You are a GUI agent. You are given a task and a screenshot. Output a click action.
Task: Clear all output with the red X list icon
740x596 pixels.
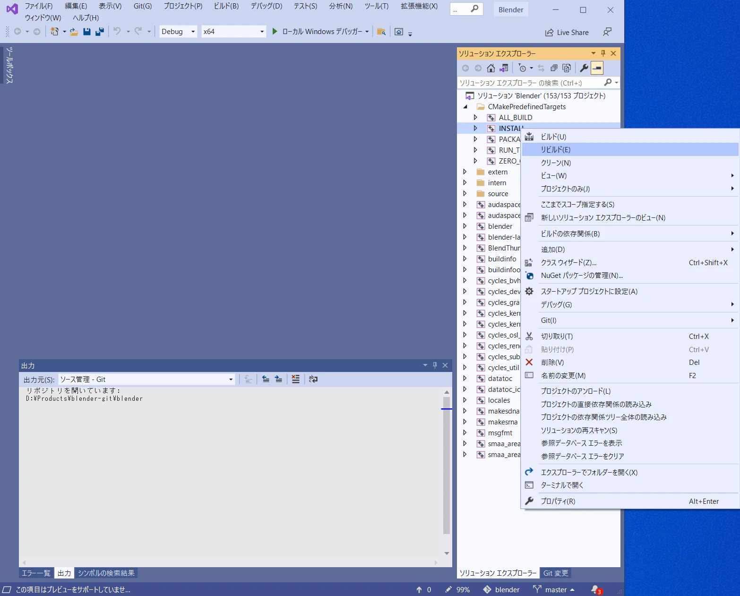click(x=296, y=379)
